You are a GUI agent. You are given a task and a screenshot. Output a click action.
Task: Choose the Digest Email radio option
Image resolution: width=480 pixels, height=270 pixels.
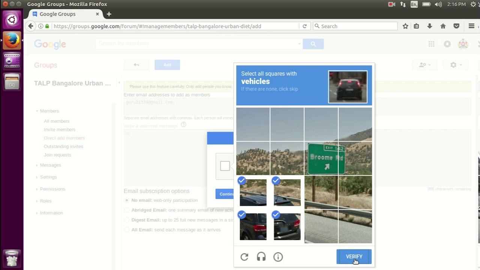[x=127, y=220]
